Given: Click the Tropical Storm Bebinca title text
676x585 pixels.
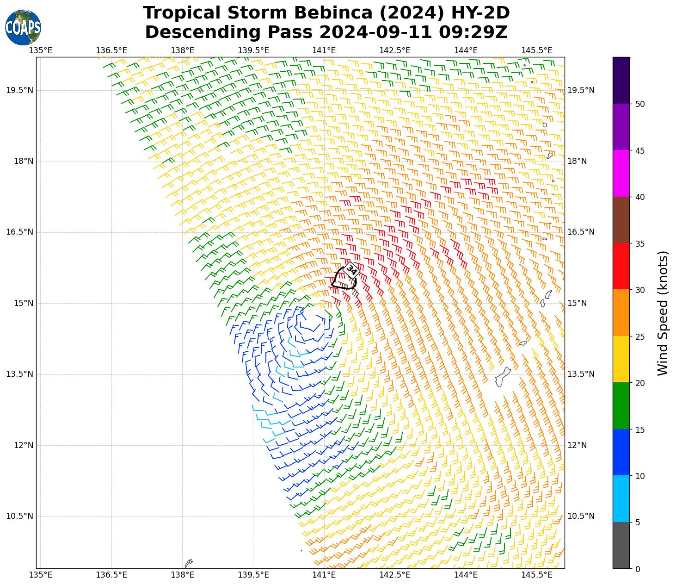Looking at the screenshot, I should tap(326, 13).
